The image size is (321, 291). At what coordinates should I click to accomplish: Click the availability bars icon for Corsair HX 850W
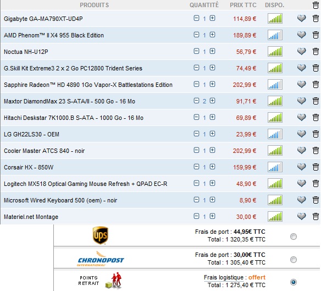click(275, 167)
